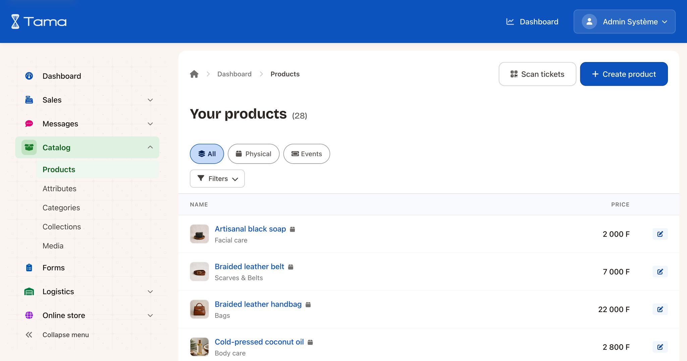Click the Sales cash register icon
Screen dimensions: 687x361
pos(29,100)
